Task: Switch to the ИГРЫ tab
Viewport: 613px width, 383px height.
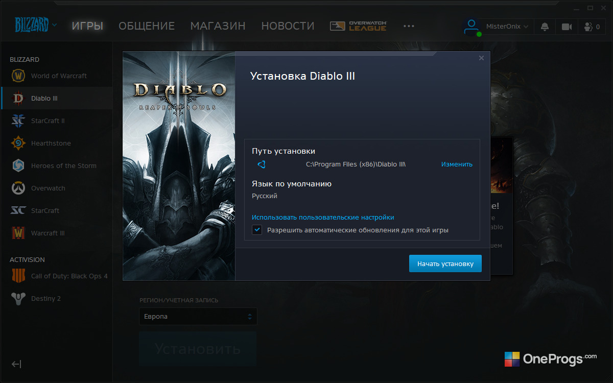Action: (x=87, y=26)
